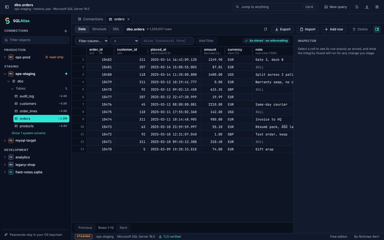Click the ops-prod MS database icon
Image resolution: width=384 pixels, height=240 pixels.
point(11,57)
